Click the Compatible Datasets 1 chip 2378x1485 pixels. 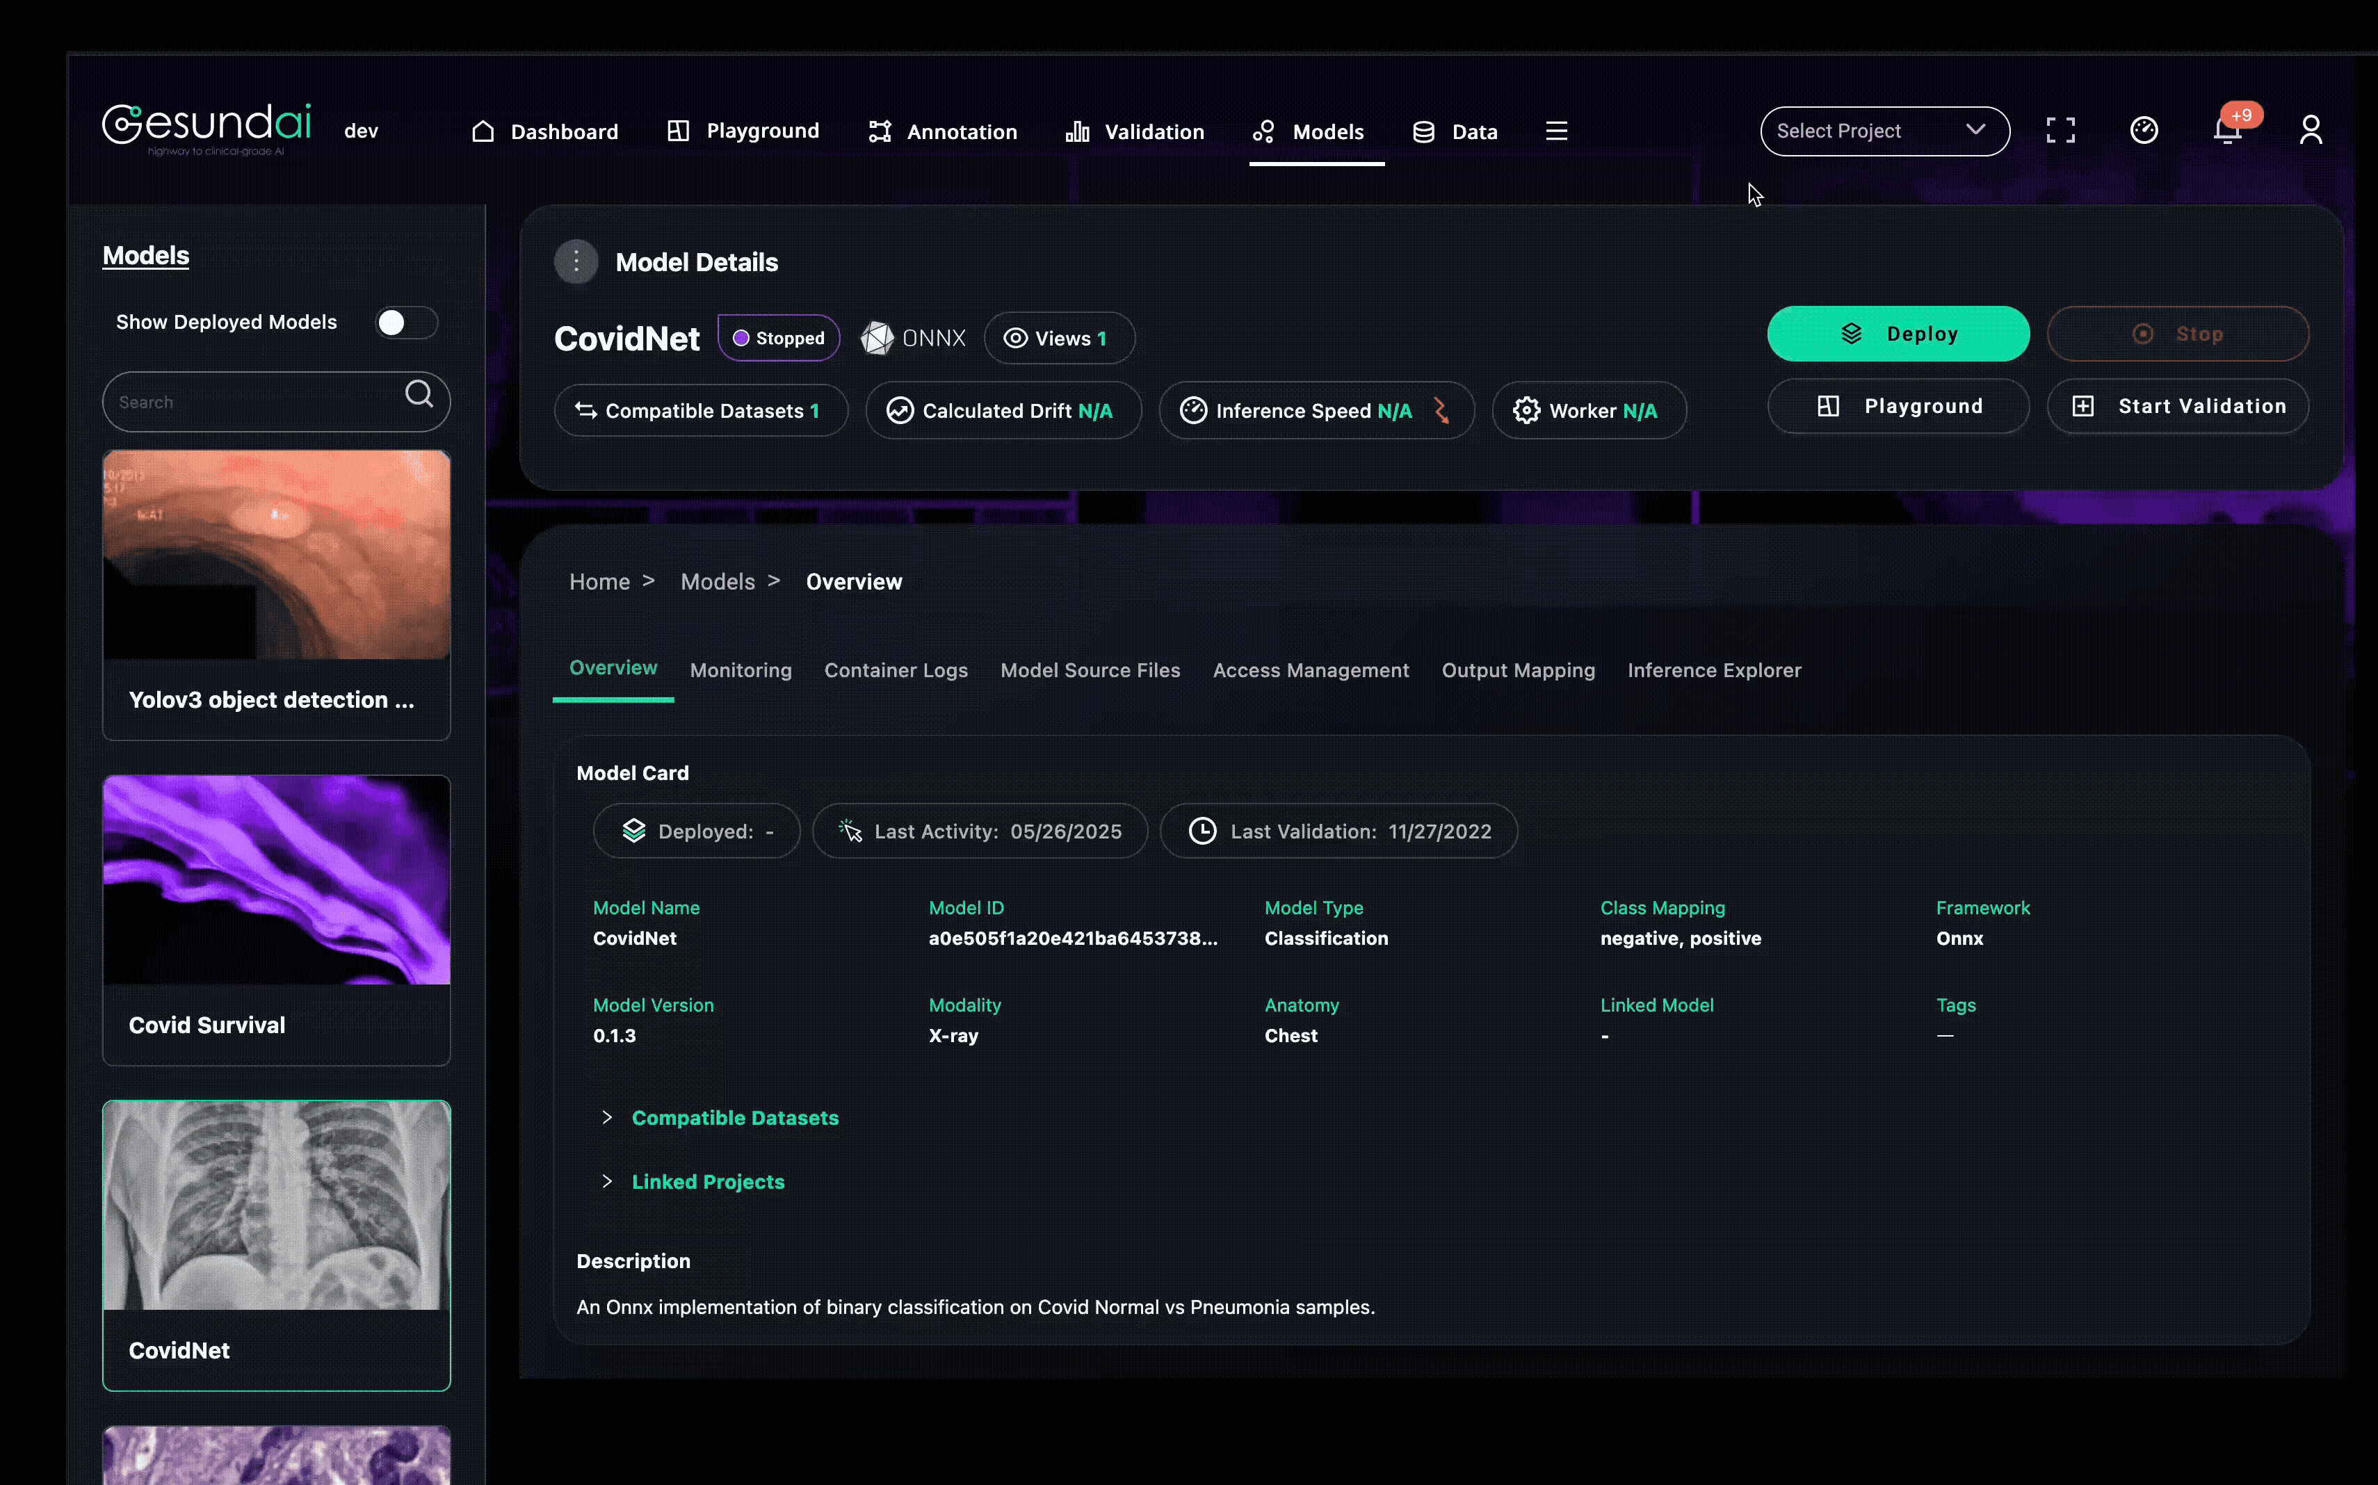(x=700, y=411)
